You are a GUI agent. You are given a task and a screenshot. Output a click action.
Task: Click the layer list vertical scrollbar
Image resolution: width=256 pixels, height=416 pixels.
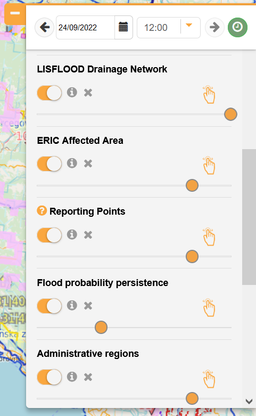(249, 217)
